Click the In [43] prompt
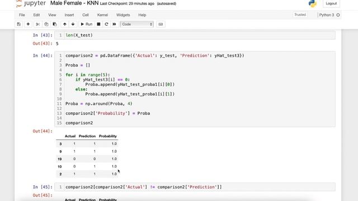This screenshot has width=358, height=201. click(43, 35)
